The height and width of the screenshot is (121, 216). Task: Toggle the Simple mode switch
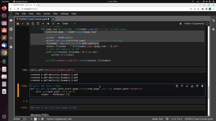pyautogui.click(x=23, y=119)
